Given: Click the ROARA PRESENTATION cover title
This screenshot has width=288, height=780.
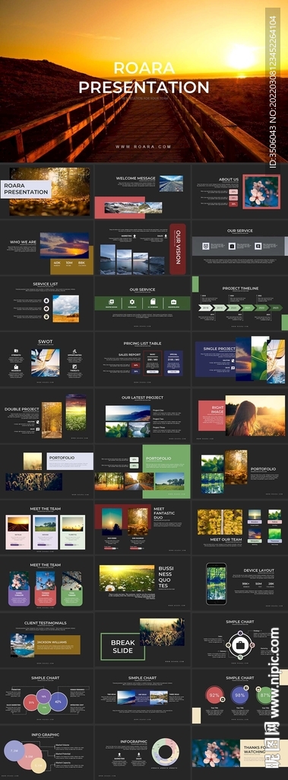Looking at the screenshot, I should [144, 78].
